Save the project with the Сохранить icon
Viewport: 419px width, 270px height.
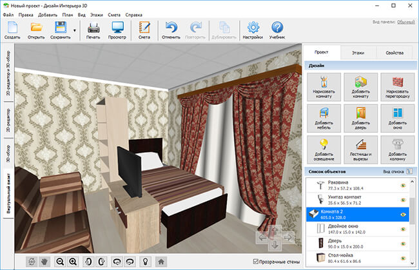click(x=61, y=30)
